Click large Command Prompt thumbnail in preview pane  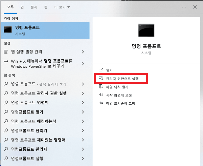pos(146,30)
